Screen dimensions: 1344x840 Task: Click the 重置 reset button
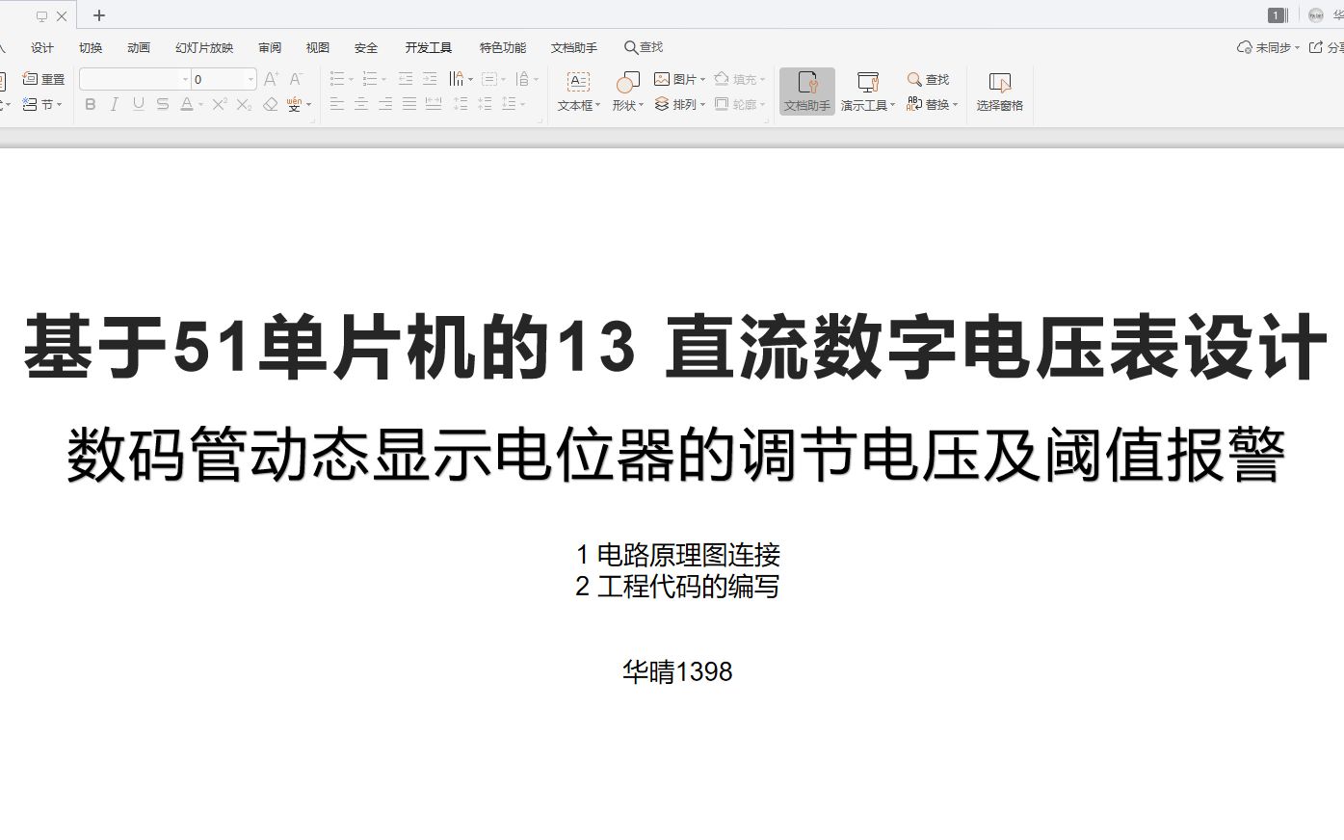tap(43, 79)
